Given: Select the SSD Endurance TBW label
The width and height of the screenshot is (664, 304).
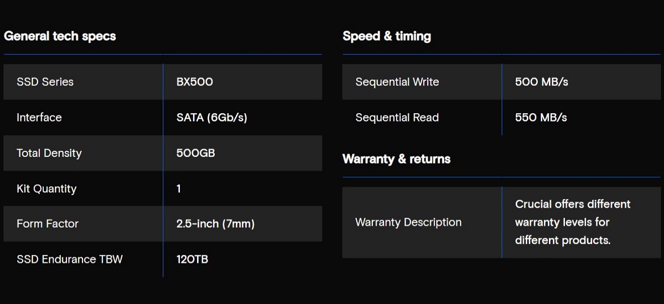Looking at the screenshot, I should pos(69,259).
